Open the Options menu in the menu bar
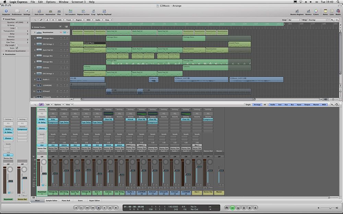 click(x=50, y=2)
